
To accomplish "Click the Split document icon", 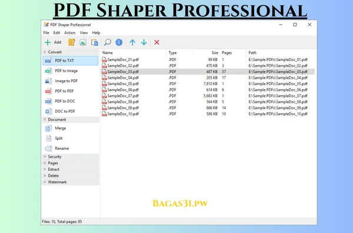I will coord(48,139).
